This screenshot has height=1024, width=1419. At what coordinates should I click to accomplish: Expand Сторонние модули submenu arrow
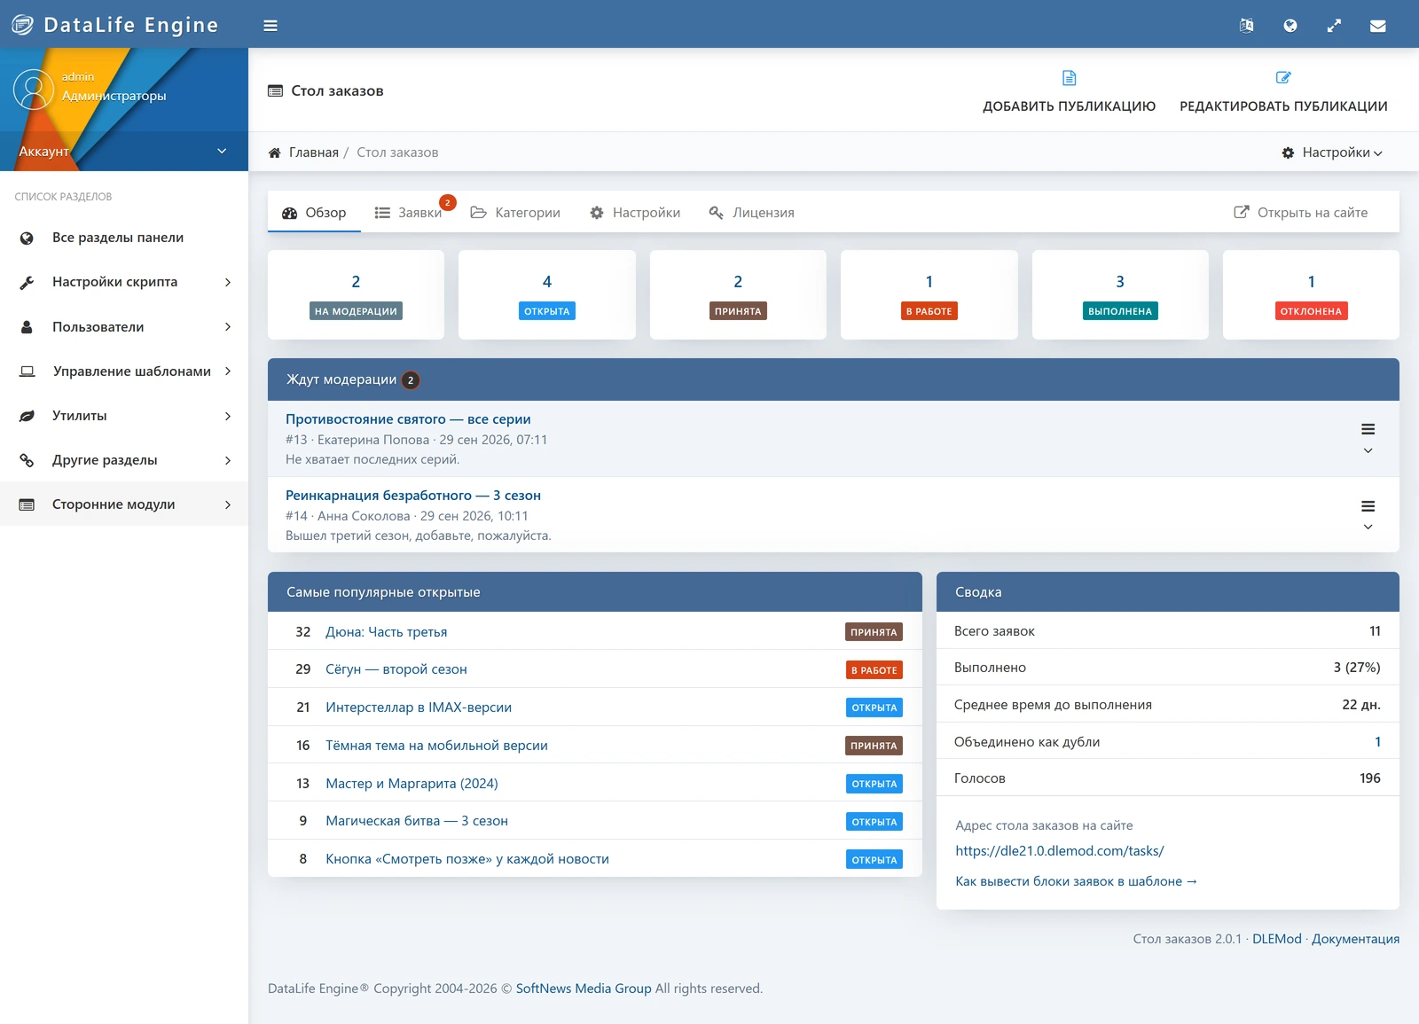[x=228, y=504]
